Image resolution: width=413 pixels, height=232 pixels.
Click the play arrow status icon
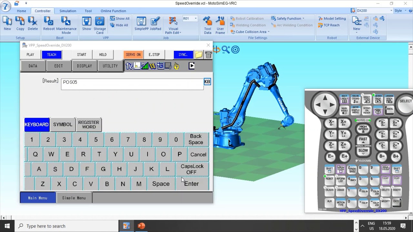[x=192, y=66]
